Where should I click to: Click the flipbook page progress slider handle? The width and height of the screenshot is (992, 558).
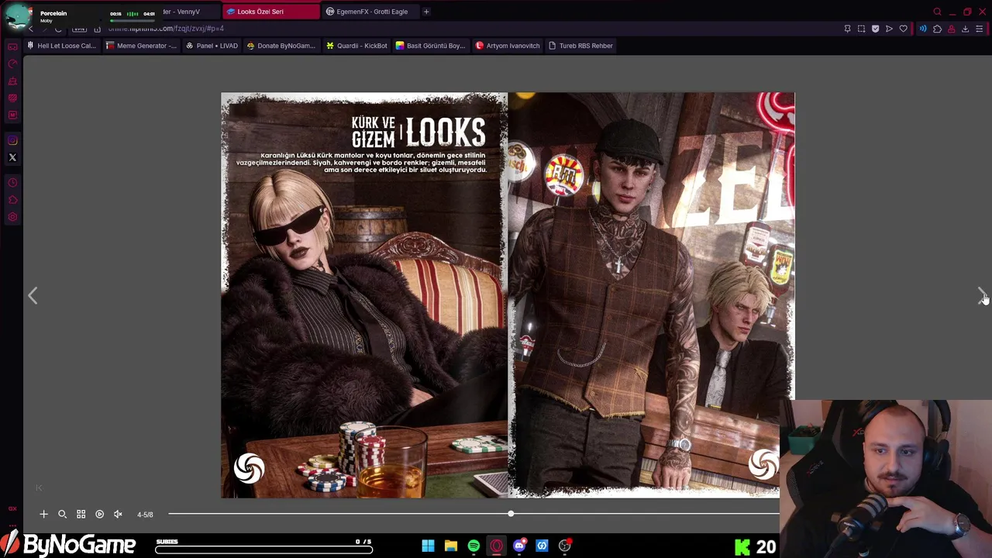tap(511, 514)
